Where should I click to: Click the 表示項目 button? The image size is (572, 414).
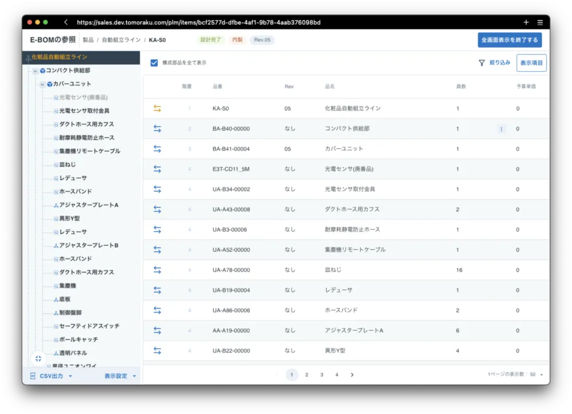pyautogui.click(x=531, y=63)
